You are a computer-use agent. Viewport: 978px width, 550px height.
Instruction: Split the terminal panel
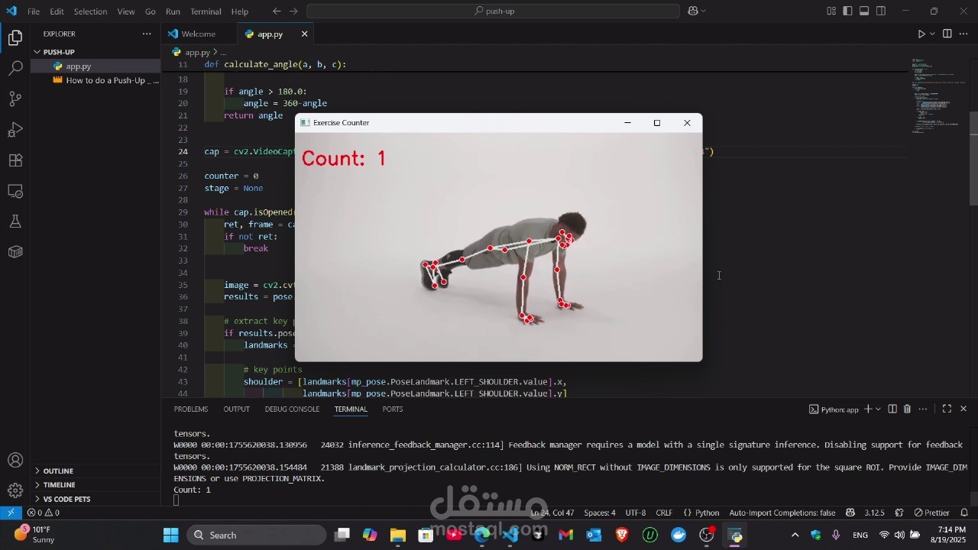tap(892, 409)
